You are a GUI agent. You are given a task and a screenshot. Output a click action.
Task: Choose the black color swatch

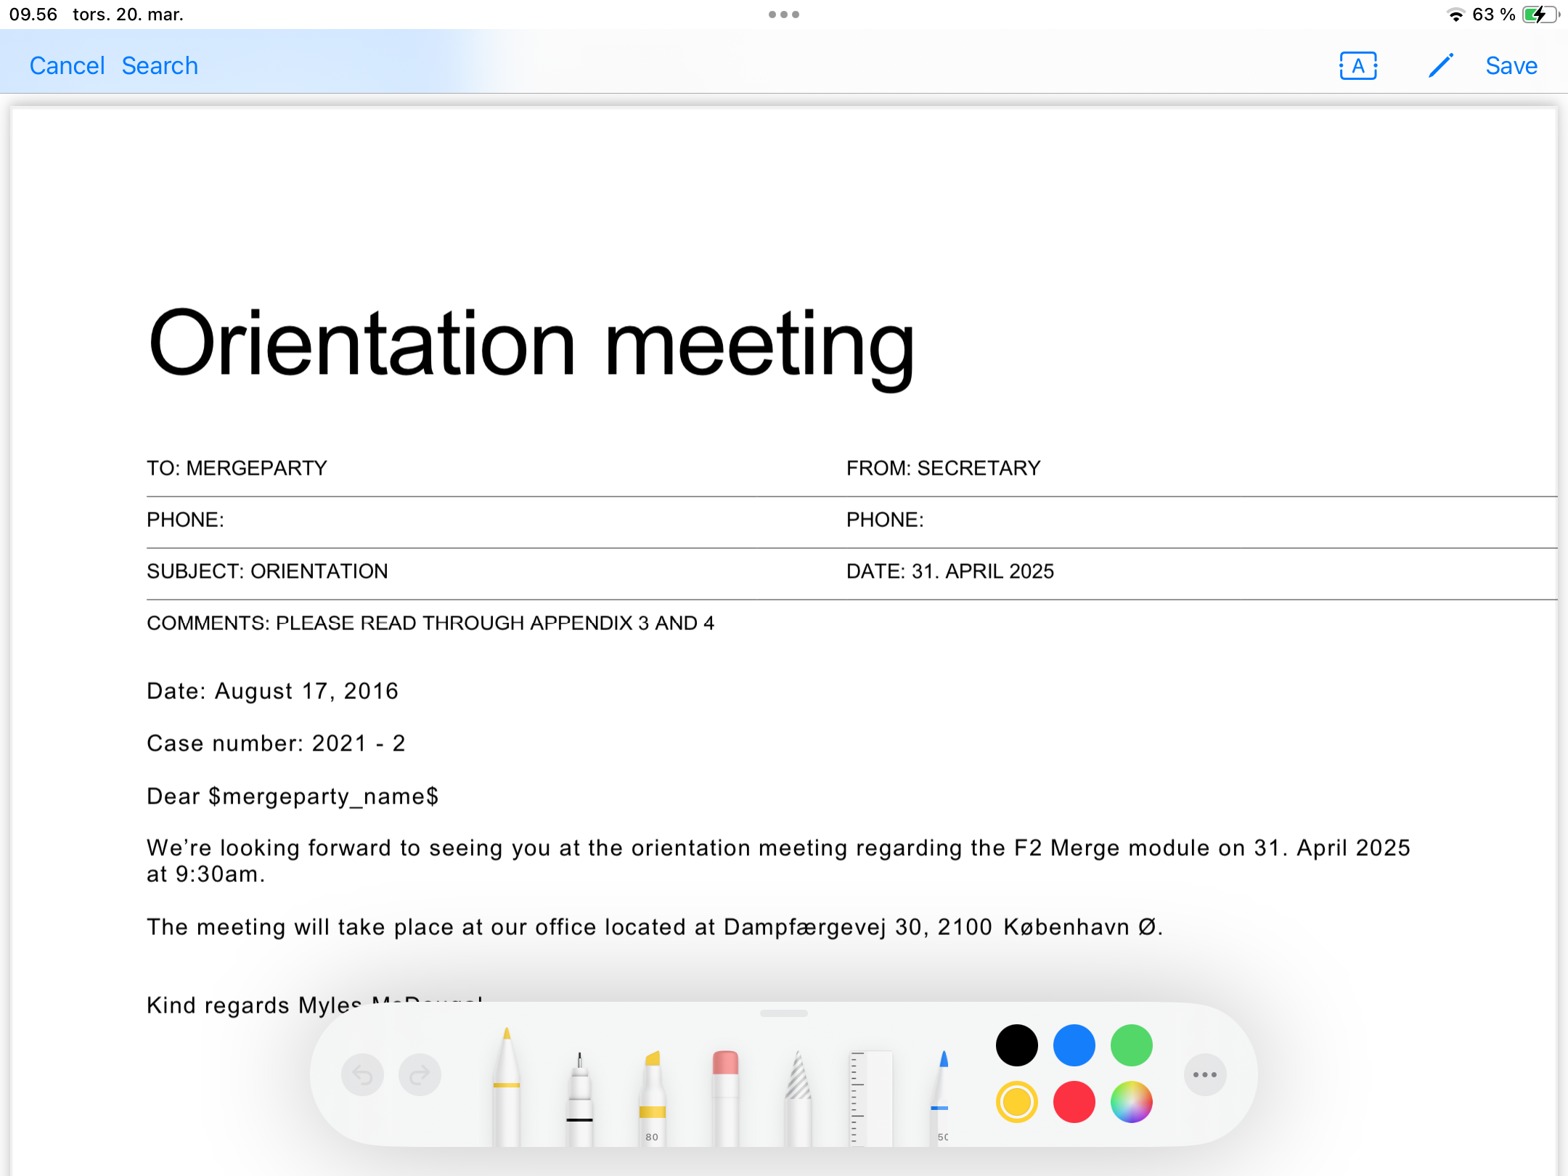pos(1016,1045)
